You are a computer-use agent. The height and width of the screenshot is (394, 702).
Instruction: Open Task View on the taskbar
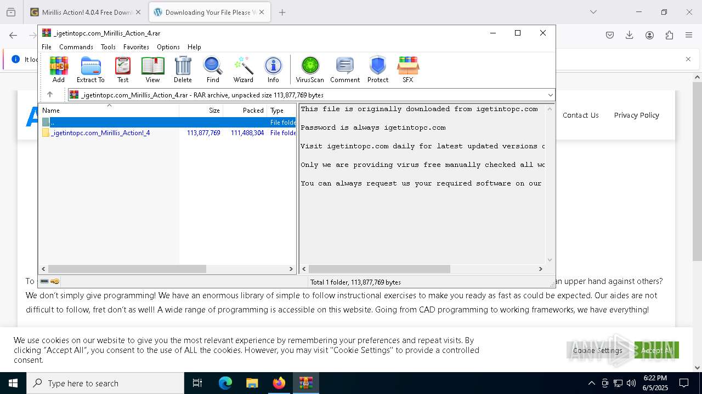click(197, 383)
